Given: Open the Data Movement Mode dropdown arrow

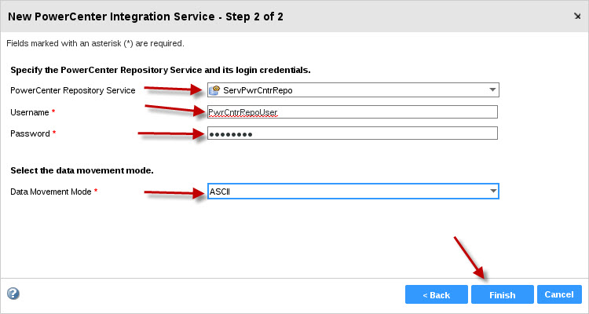Looking at the screenshot, I should click(x=493, y=192).
